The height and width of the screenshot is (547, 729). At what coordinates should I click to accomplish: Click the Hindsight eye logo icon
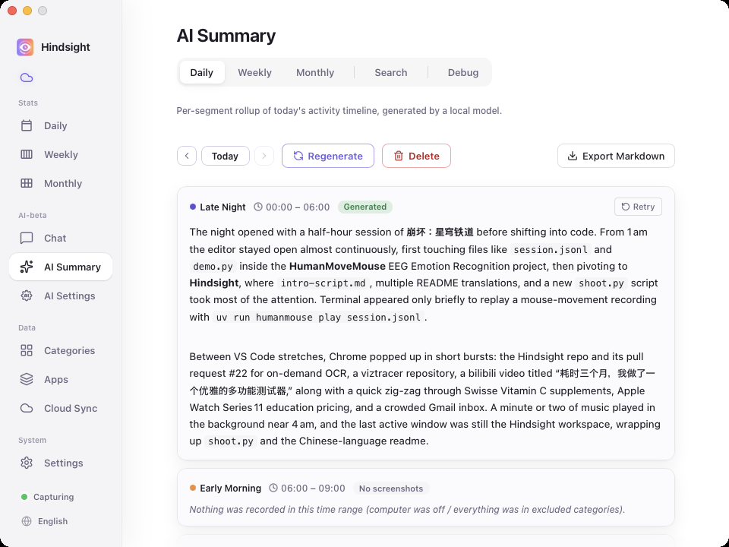point(25,47)
